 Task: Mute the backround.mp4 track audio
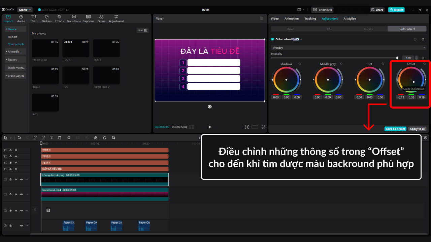(x=21, y=194)
